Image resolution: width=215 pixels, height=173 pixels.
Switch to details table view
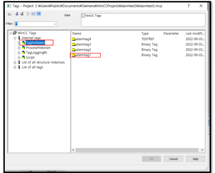pos(38,14)
